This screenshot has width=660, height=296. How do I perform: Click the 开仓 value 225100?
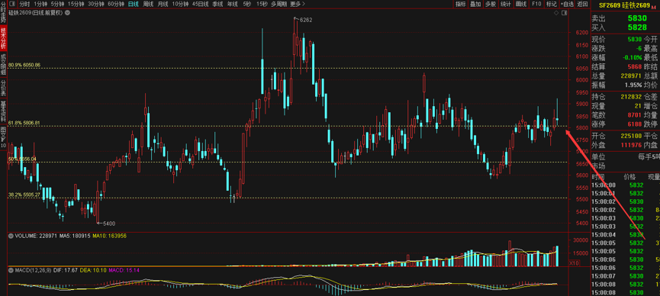pos(631,136)
